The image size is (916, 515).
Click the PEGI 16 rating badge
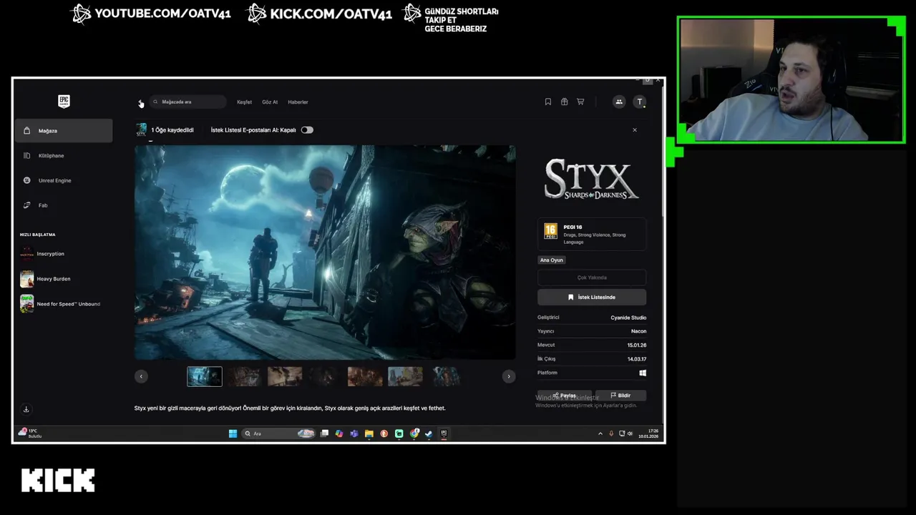[x=550, y=231]
